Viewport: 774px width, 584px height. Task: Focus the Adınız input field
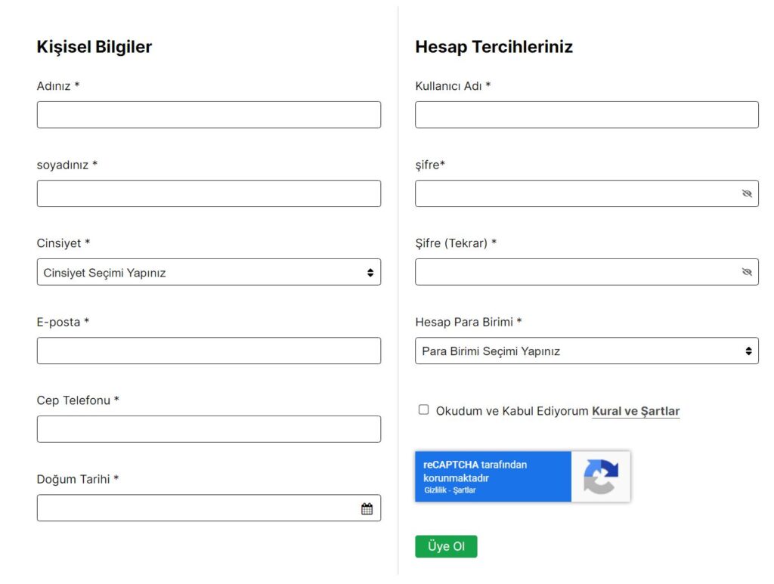209,115
